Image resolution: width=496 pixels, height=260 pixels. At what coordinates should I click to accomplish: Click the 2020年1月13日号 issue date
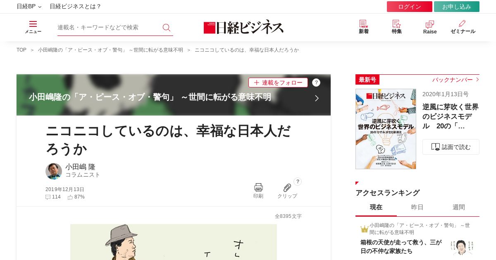point(446,94)
